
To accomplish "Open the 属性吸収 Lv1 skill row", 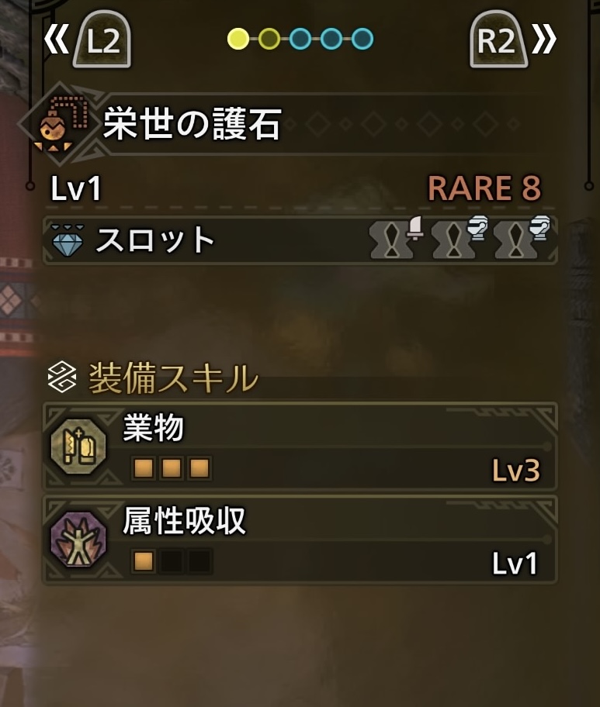I will click(x=300, y=540).
